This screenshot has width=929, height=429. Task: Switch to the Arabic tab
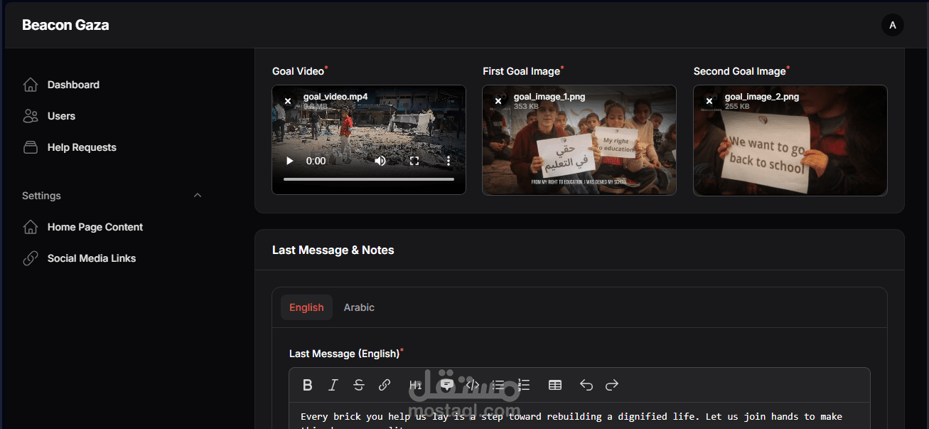359,307
